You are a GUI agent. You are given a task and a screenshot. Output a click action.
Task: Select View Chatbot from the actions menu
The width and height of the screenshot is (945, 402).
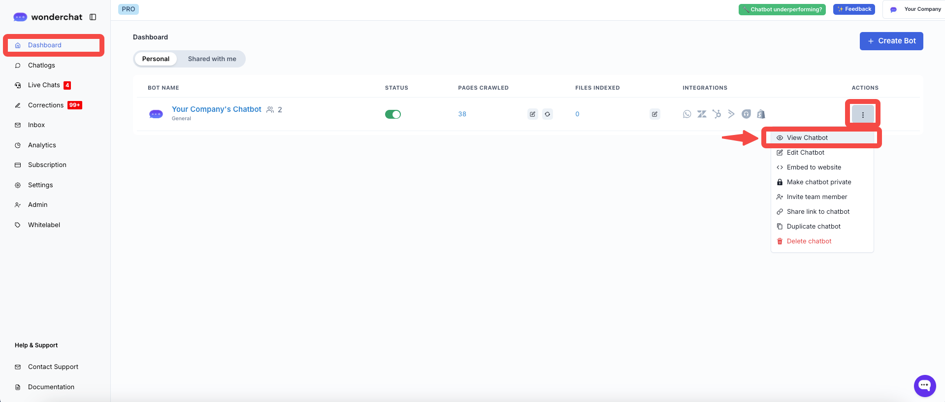coord(807,138)
